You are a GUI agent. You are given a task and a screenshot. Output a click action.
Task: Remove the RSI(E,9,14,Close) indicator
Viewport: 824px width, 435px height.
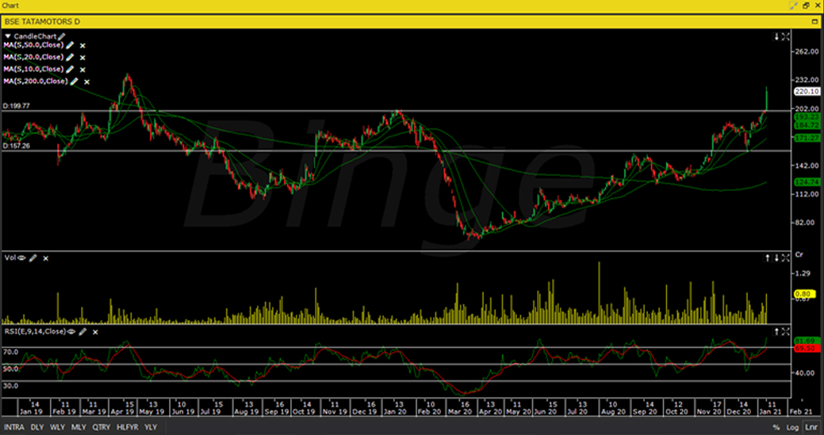pyautogui.click(x=95, y=332)
